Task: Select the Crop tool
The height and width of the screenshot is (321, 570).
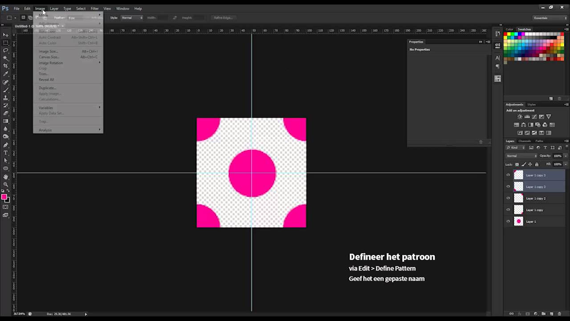Action: [x=6, y=66]
